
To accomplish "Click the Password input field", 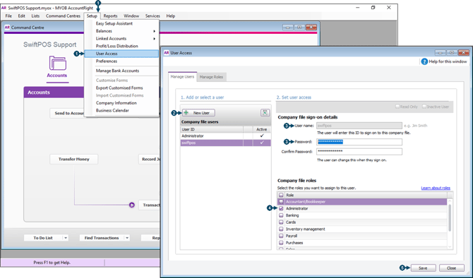I will pyautogui.click(x=359, y=142).
